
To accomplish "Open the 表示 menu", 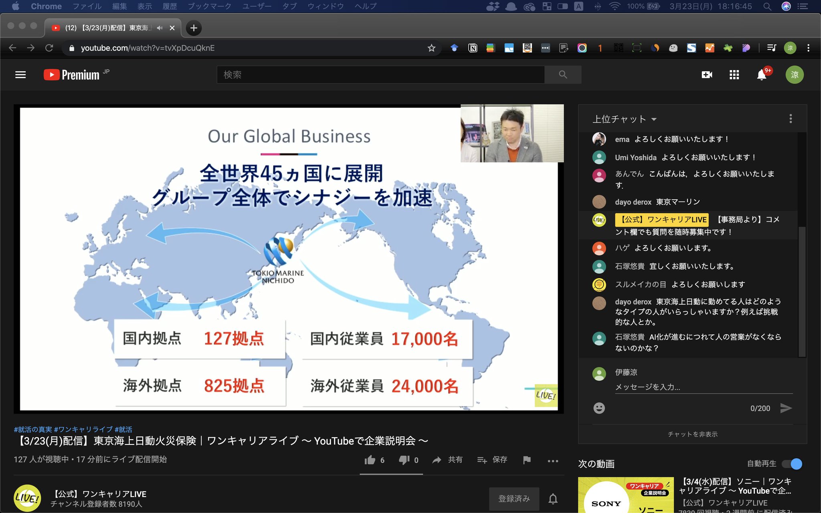I will coord(144,6).
